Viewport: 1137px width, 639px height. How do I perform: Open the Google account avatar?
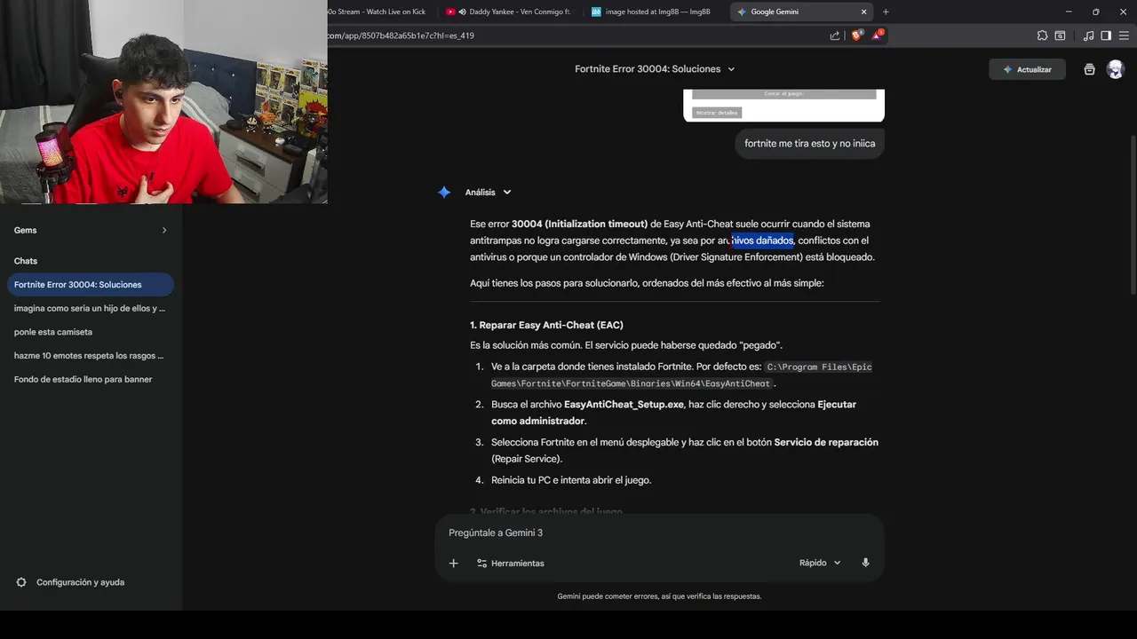1116,69
